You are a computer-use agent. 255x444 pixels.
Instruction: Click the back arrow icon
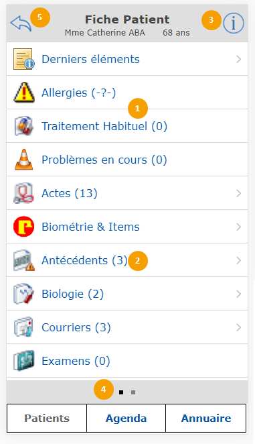pyautogui.click(x=21, y=23)
